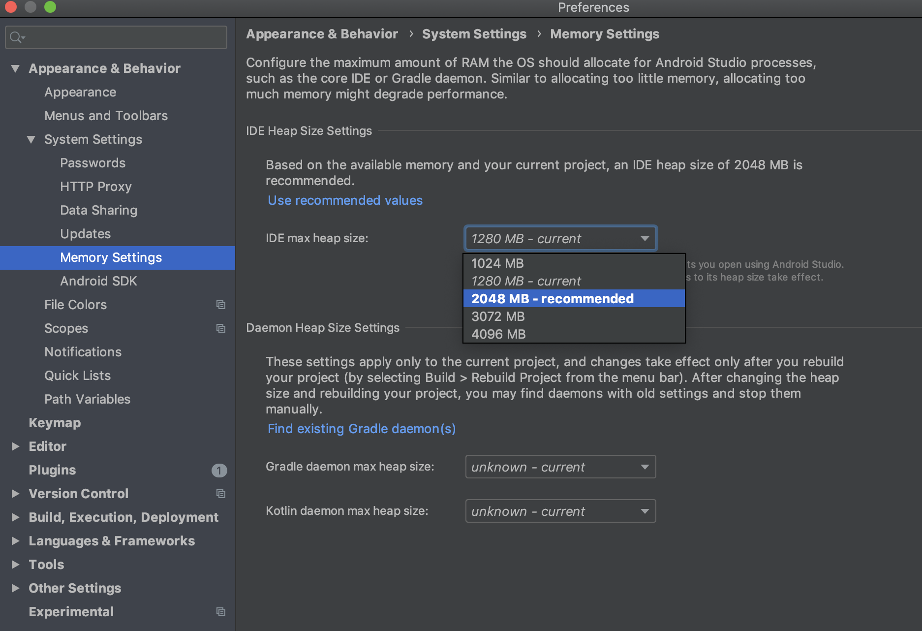Click the project-level icon next to Experimental
Viewport: 922px width, 631px height.
pos(221,612)
